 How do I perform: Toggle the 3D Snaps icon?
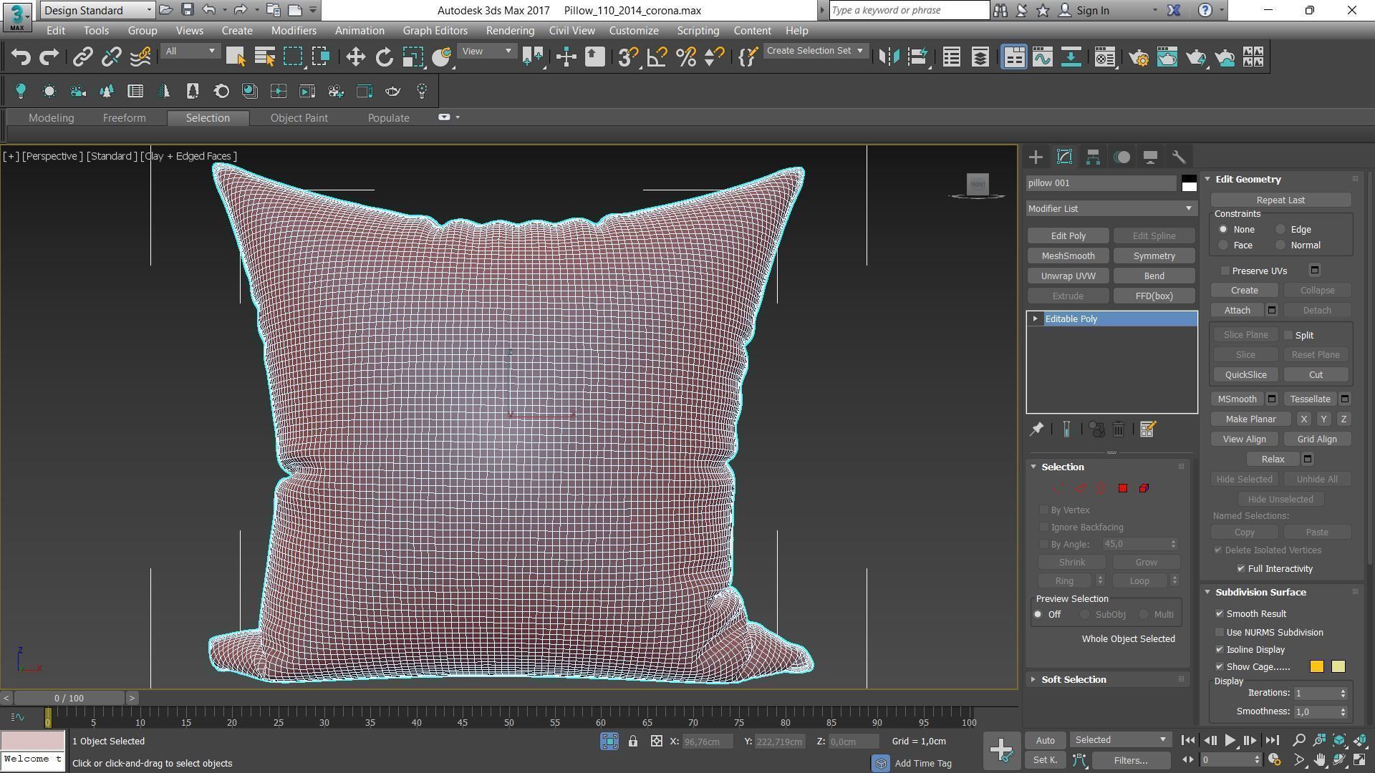pyautogui.click(x=628, y=57)
